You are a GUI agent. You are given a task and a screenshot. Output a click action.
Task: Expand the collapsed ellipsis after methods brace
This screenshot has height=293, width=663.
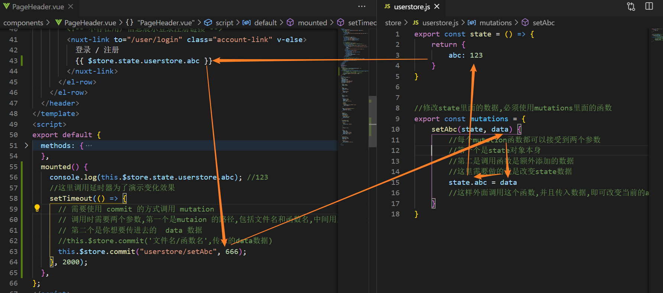click(89, 145)
